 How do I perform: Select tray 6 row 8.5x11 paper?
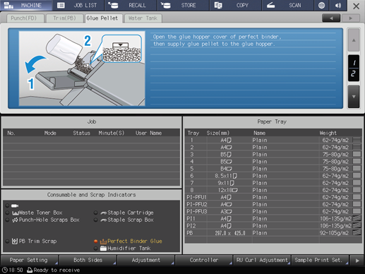[x=273, y=176]
